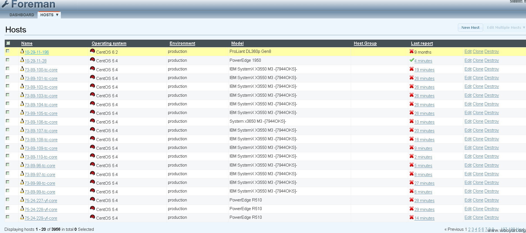Click Edit for host 75-24-227-yf-core
Image resolution: width=526 pixels, height=233 pixels.
(468, 200)
